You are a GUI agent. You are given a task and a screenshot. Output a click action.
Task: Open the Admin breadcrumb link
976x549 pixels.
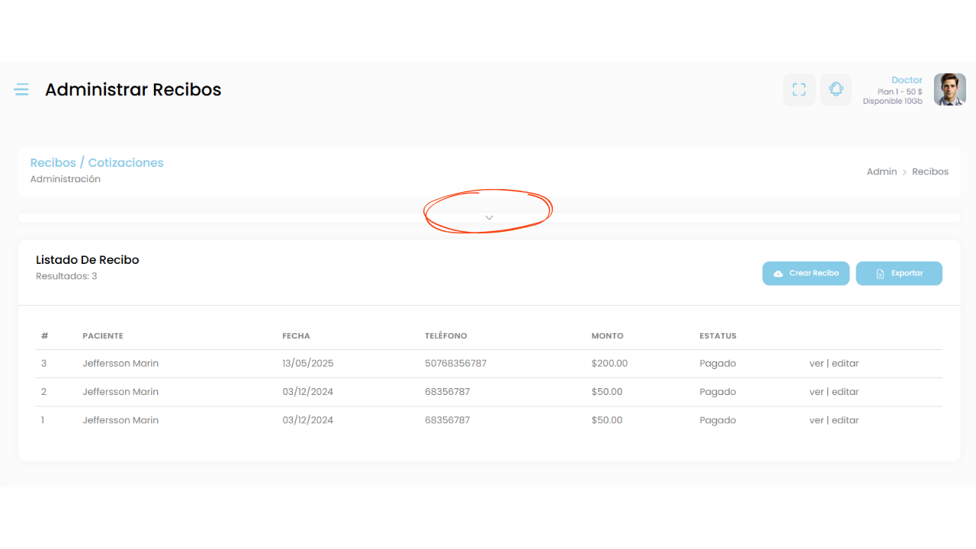(x=881, y=172)
